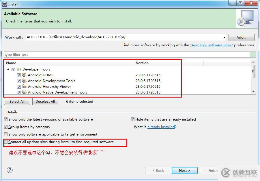The height and width of the screenshot is (181, 260).
Task: Click the Install window title icon
Action: tap(5, 4)
